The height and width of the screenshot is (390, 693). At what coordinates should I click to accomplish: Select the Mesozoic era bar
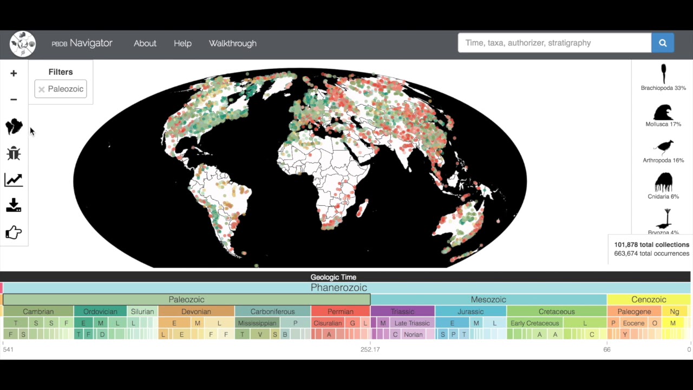pyautogui.click(x=488, y=300)
